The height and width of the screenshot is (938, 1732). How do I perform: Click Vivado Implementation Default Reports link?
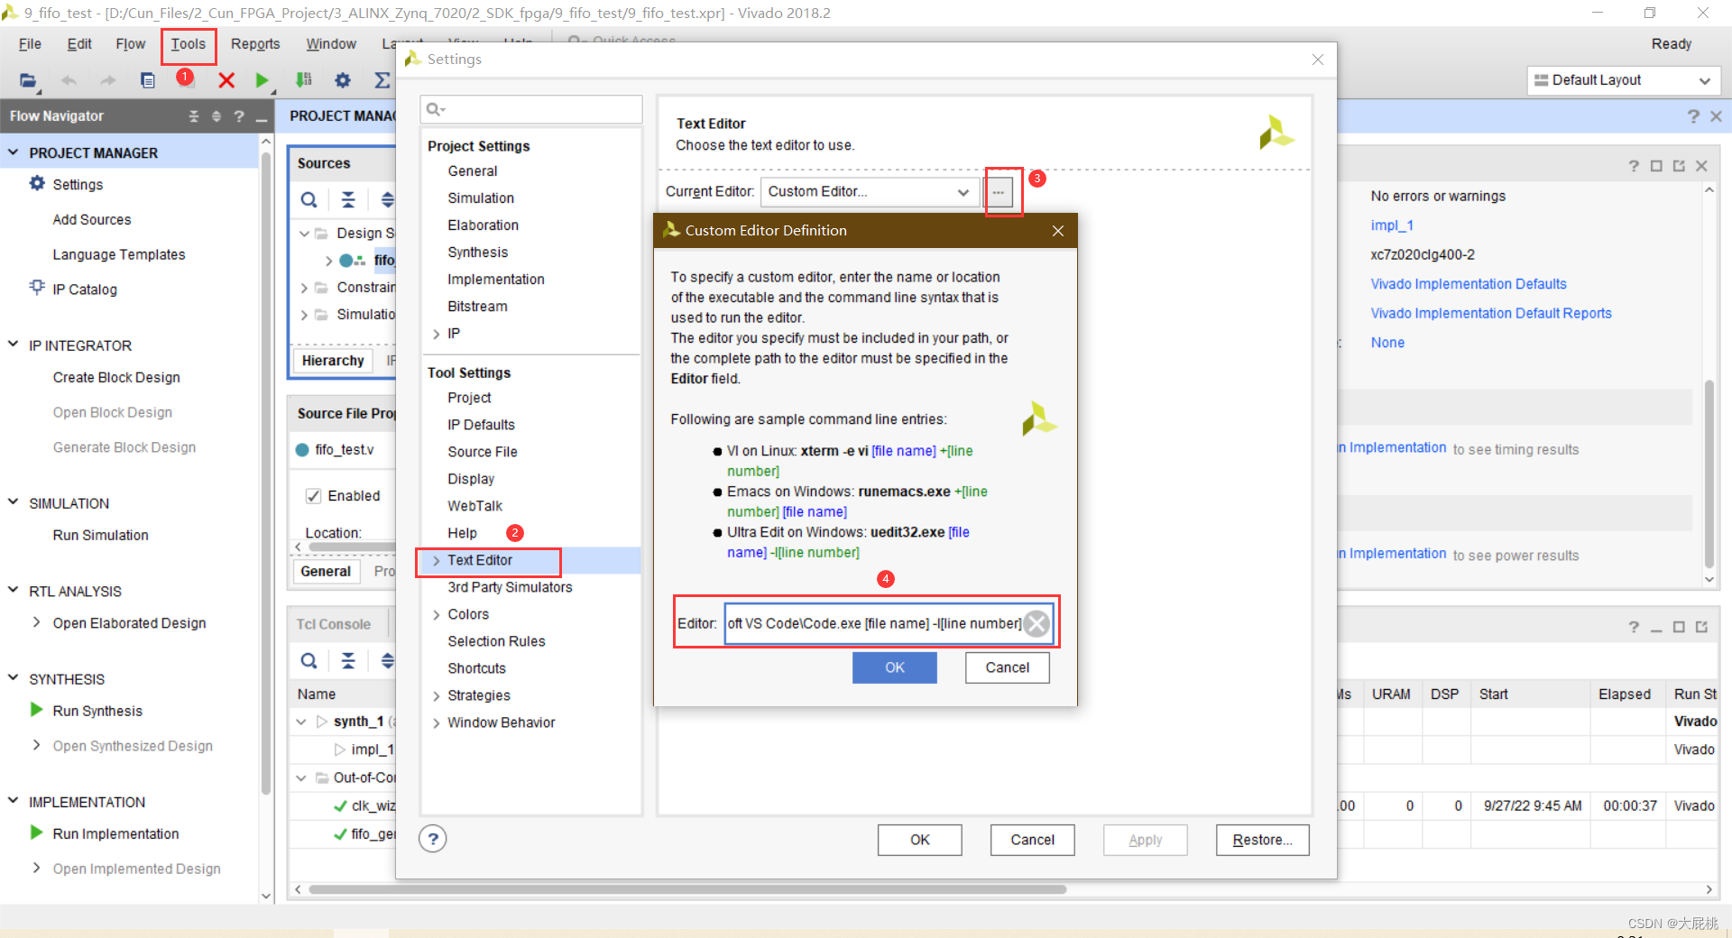pos(1490,313)
